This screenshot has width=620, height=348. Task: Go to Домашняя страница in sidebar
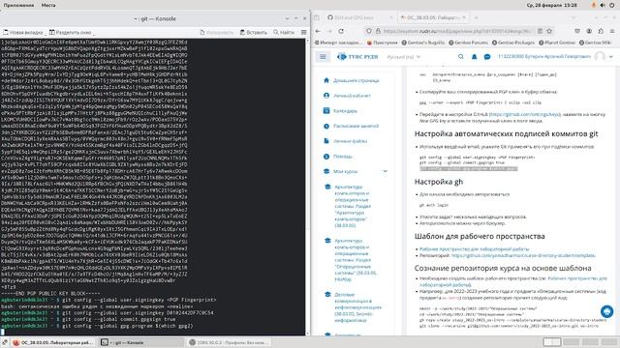pos(351,80)
